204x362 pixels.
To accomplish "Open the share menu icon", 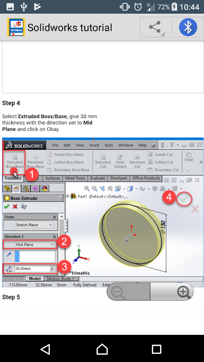I will [155, 27].
